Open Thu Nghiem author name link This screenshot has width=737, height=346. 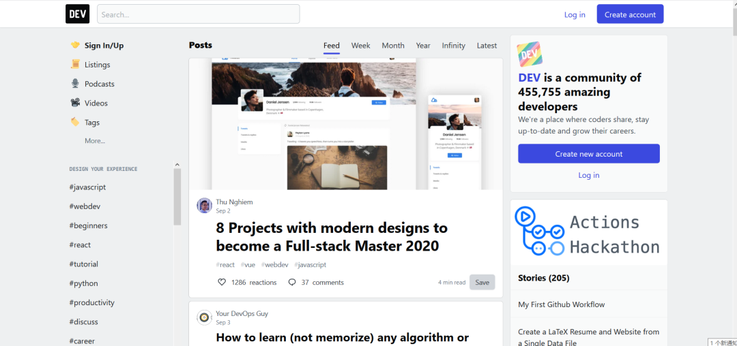point(234,202)
